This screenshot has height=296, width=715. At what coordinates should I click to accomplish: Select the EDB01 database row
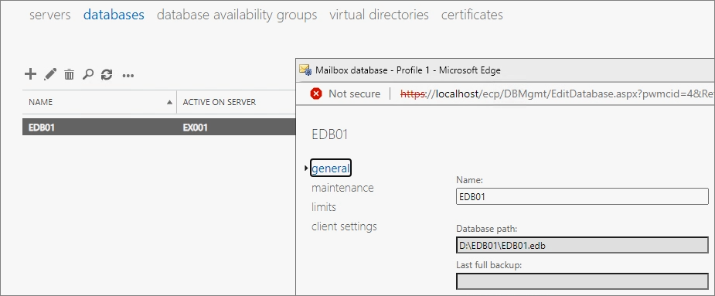pyautogui.click(x=159, y=128)
